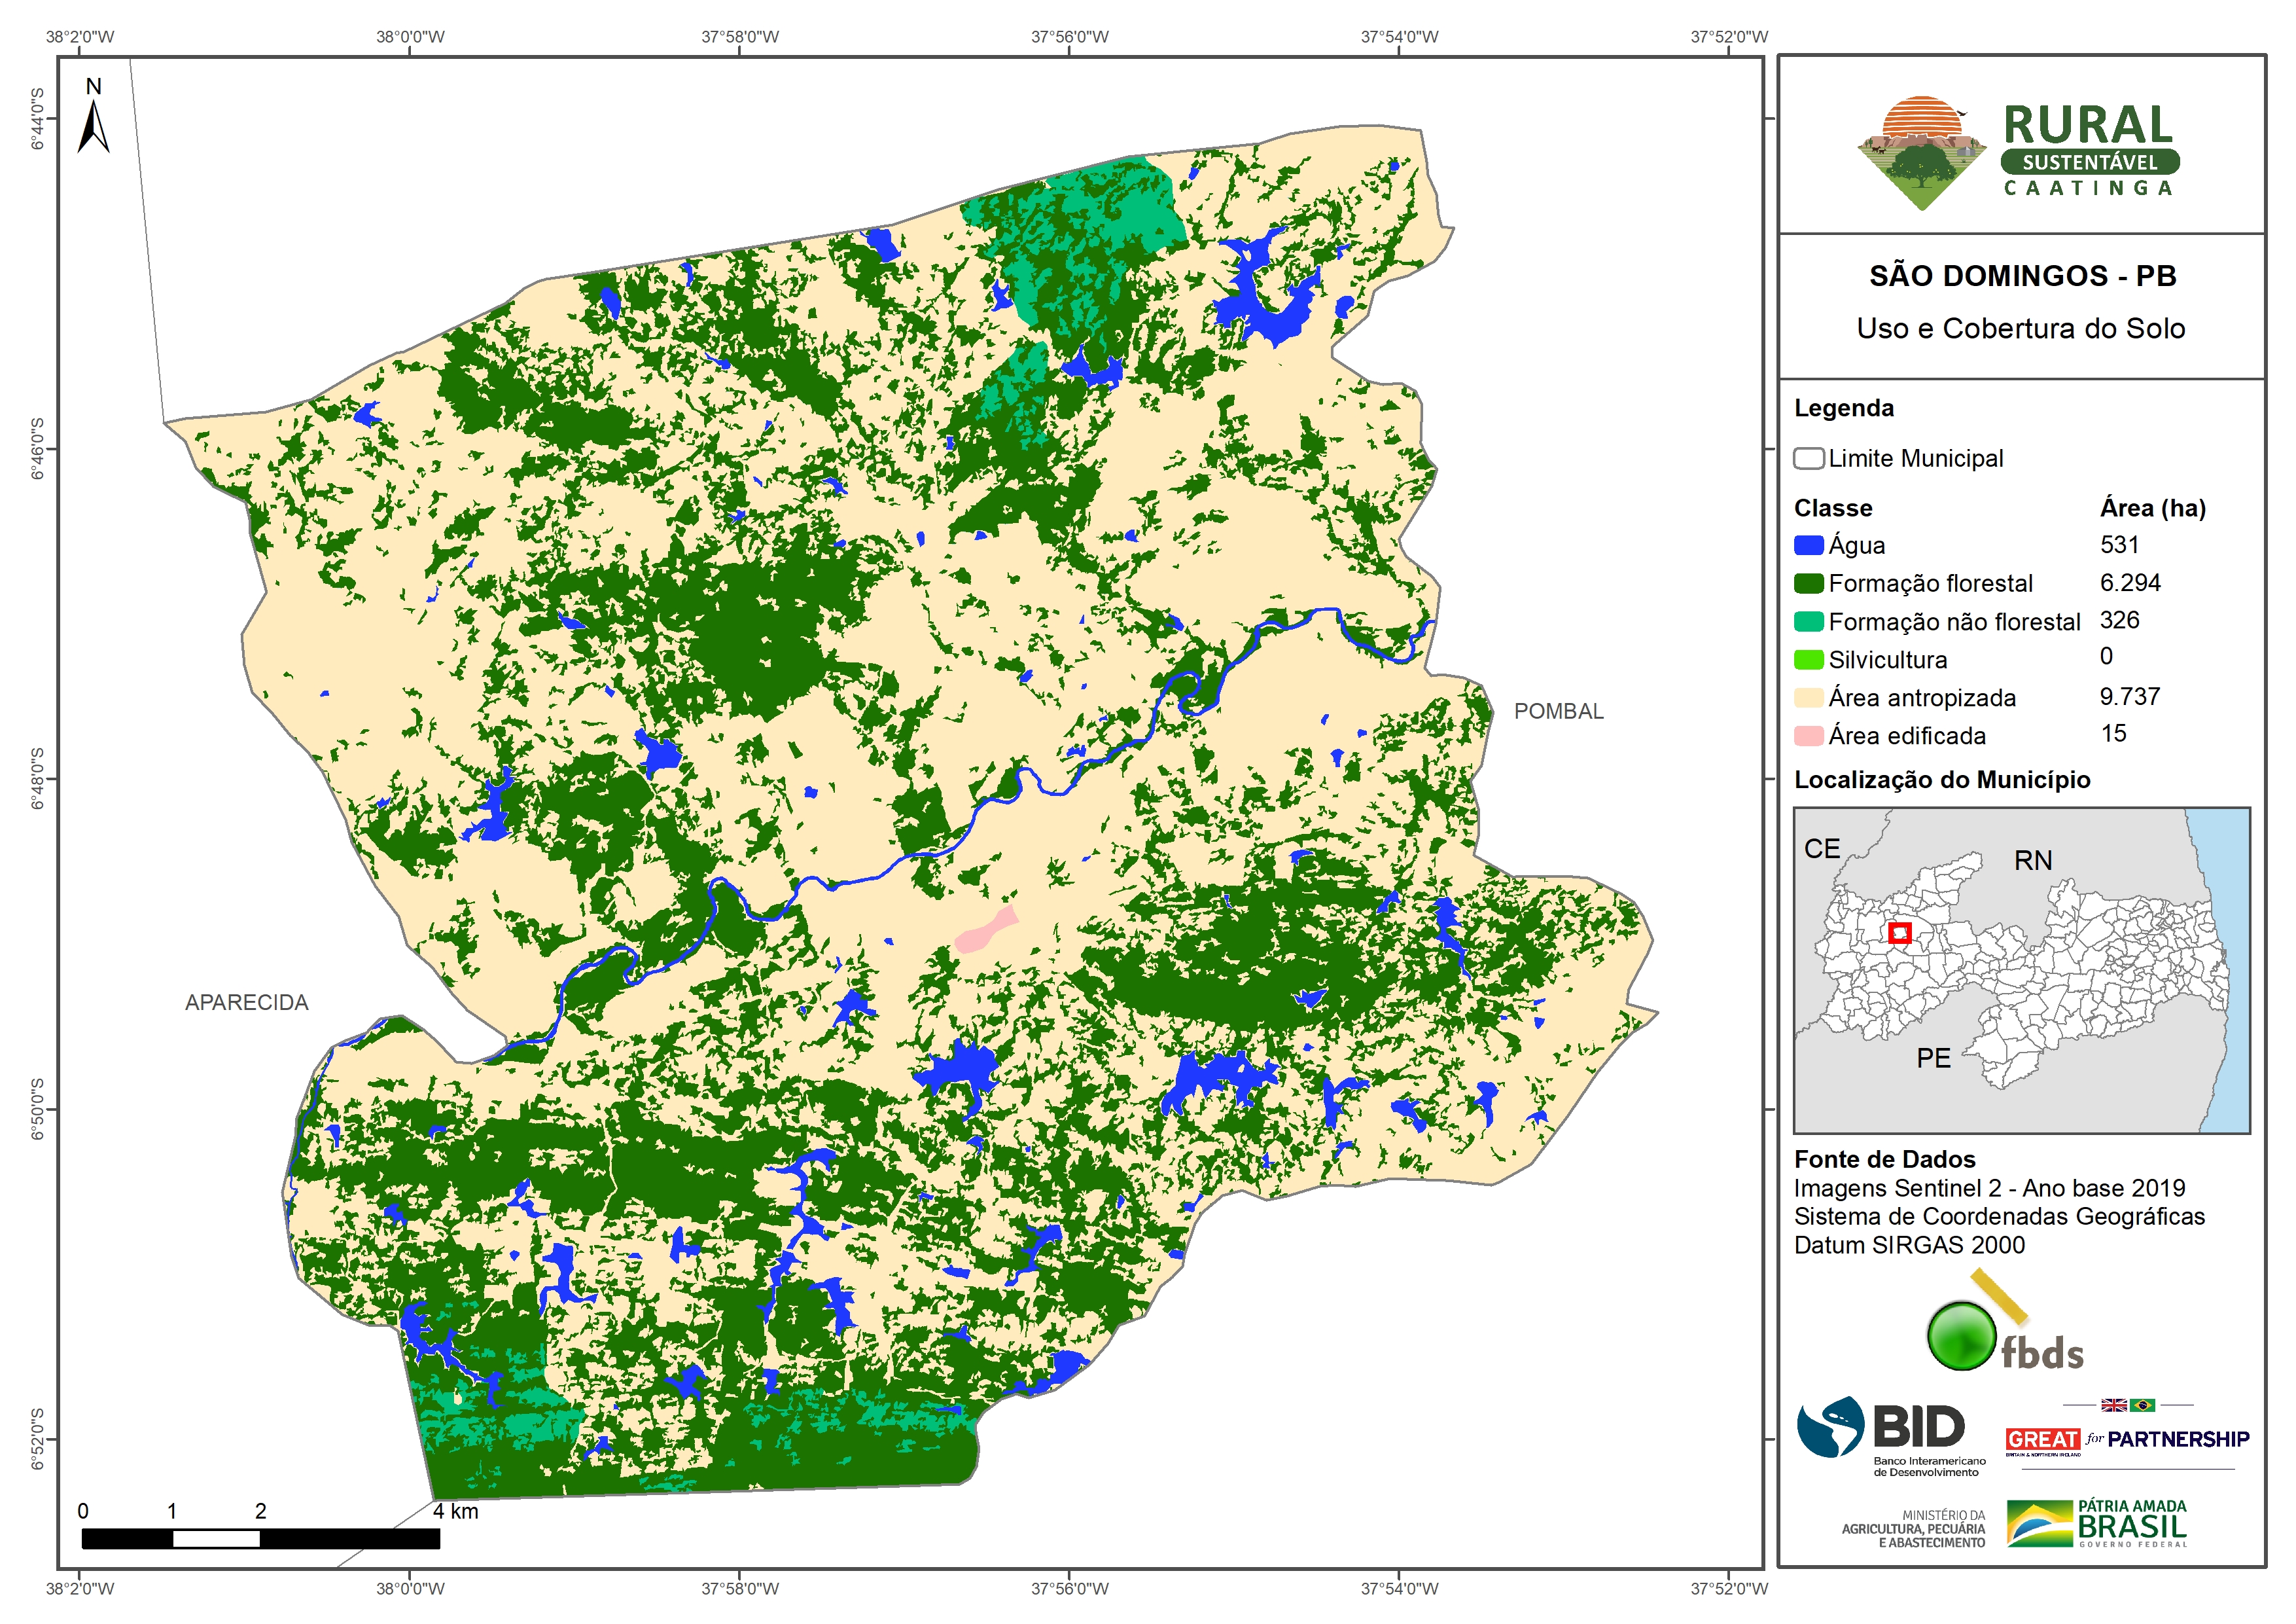The width and height of the screenshot is (2296, 1624).
Task: Click the fbds green sphere logo
Action: tap(1964, 1336)
